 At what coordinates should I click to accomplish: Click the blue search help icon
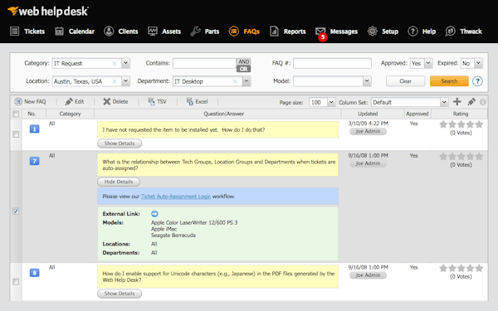[477, 81]
